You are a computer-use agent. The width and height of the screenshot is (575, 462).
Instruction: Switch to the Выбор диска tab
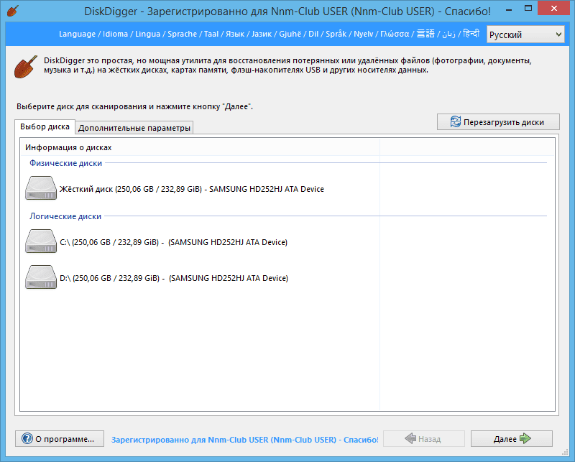point(45,127)
